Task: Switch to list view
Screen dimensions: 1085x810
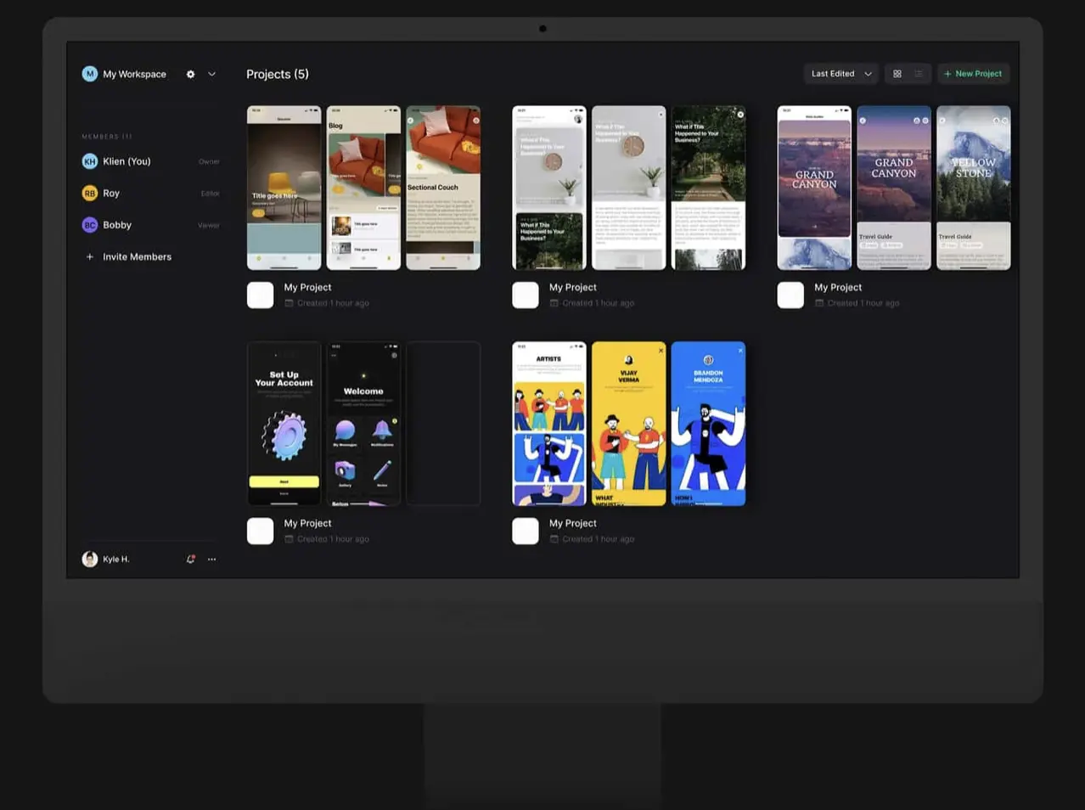Action: point(919,74)
